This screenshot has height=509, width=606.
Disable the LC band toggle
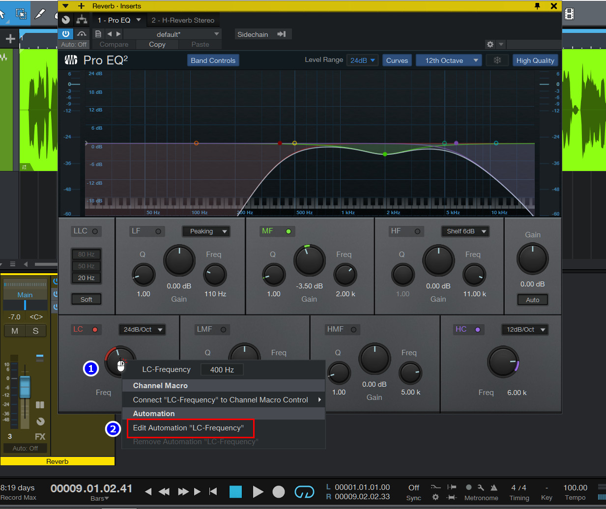[95, 329]
